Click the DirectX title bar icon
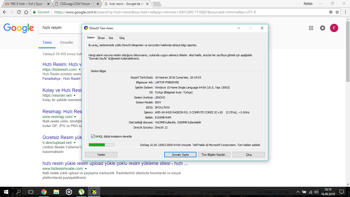This screenshot has height=197, width=350. [x=86, y=28]
